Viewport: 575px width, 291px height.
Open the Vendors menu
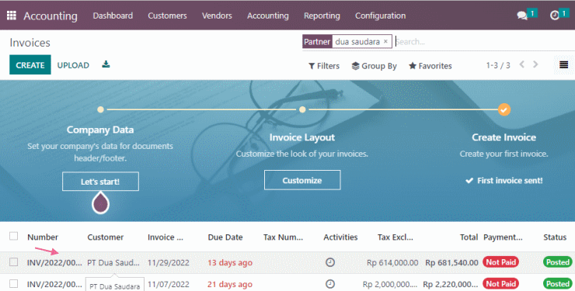click(x=217, y=16)
